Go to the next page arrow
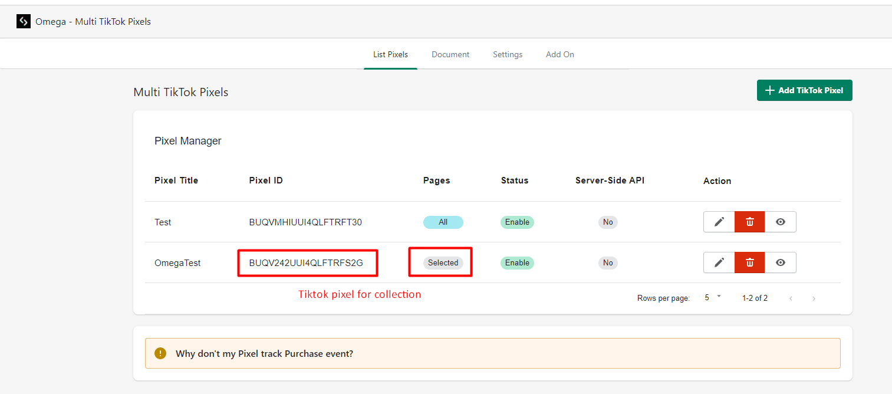Image resolution: width=892 pixels, height=394 pixels. click(814, 298)
